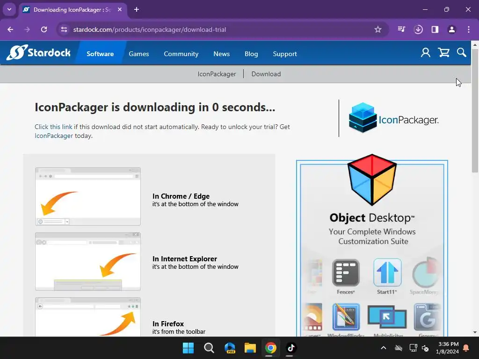Click the page vertical scrollbar thumb
Image resolution: width=479 pixels, height=359 pixels.
point(475,110)
